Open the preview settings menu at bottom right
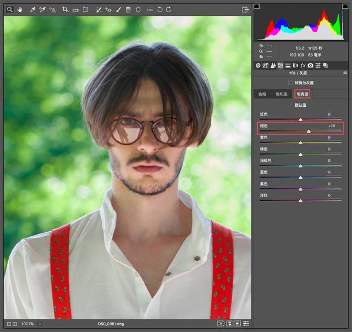 pos(246,323)
